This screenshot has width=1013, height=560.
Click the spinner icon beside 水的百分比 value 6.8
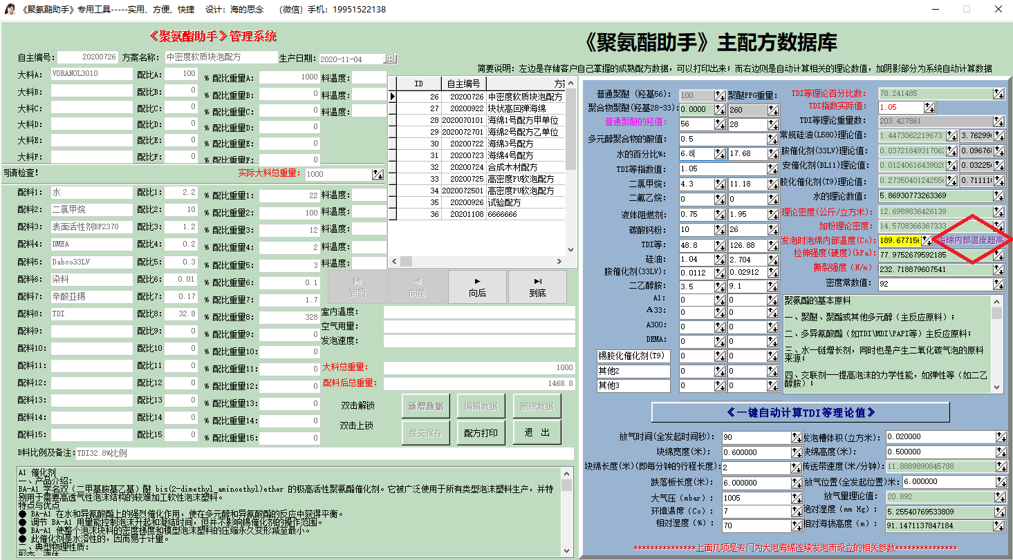click(x=720, y=154)
